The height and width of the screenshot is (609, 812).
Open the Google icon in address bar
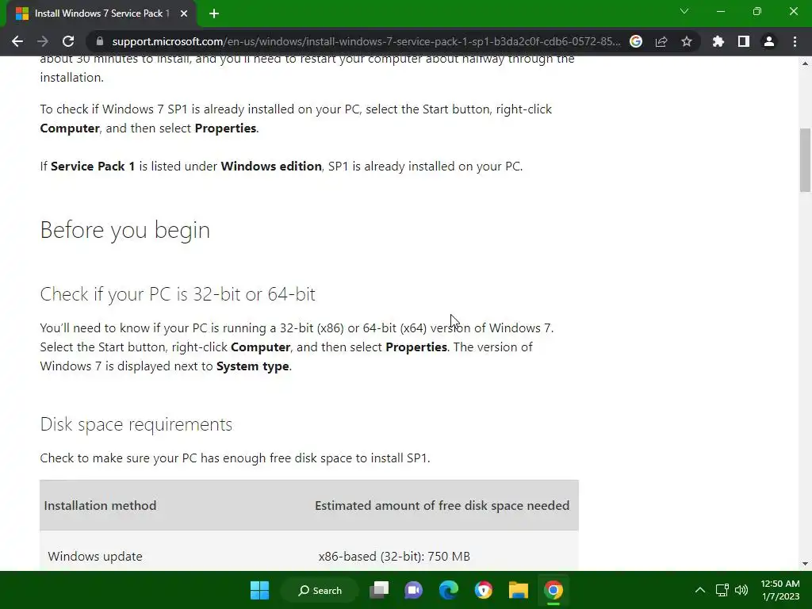tap(636, 41)
